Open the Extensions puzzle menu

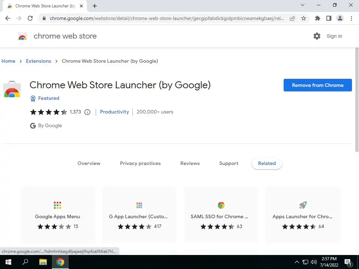coord(318,18)
